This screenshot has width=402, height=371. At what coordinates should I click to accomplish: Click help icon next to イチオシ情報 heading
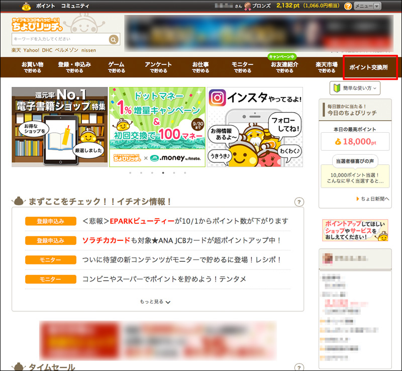[x=299, y=202]
